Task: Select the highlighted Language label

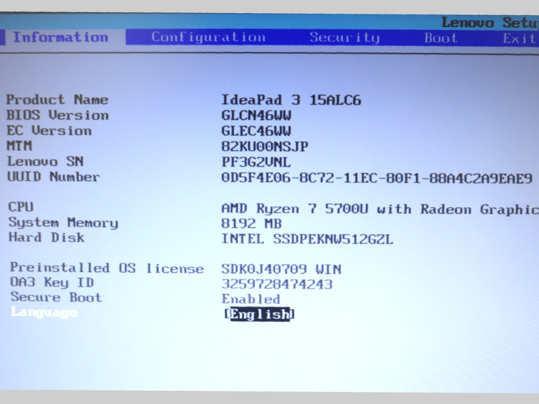Action: tap(44, 312)
